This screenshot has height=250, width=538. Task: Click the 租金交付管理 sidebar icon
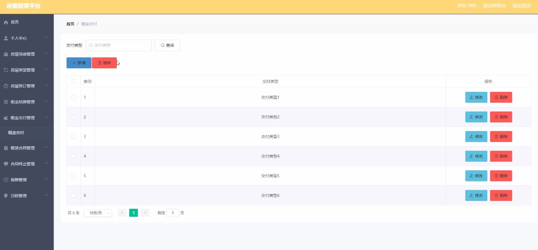click(6, 118)
